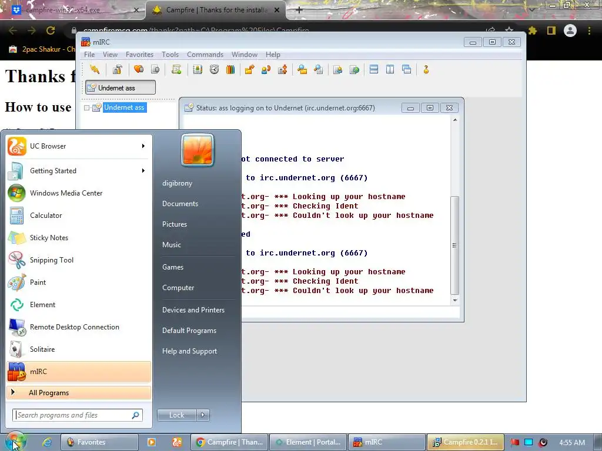Open Help and Support link

coord(190,351)
